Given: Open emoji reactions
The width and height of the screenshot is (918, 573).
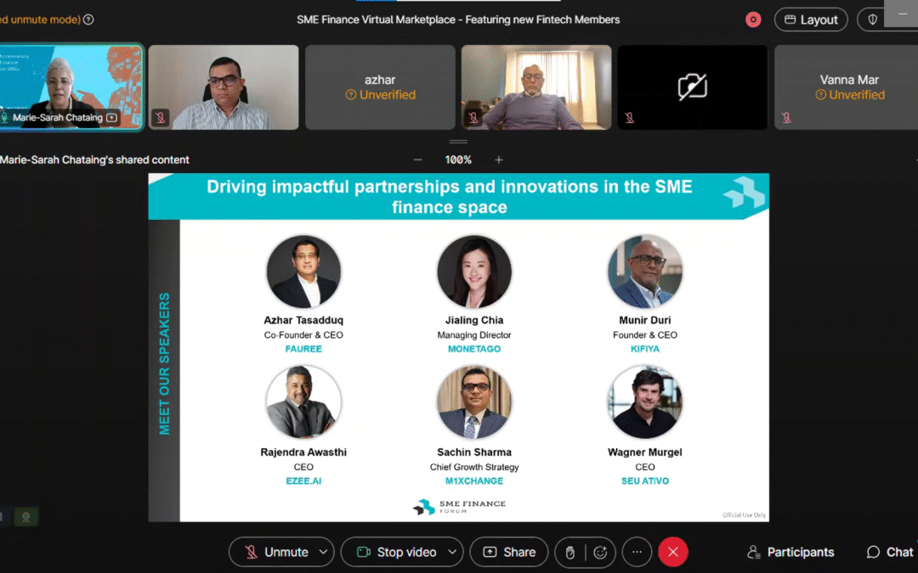Looking at the screenshot, I should coord(600,553).
